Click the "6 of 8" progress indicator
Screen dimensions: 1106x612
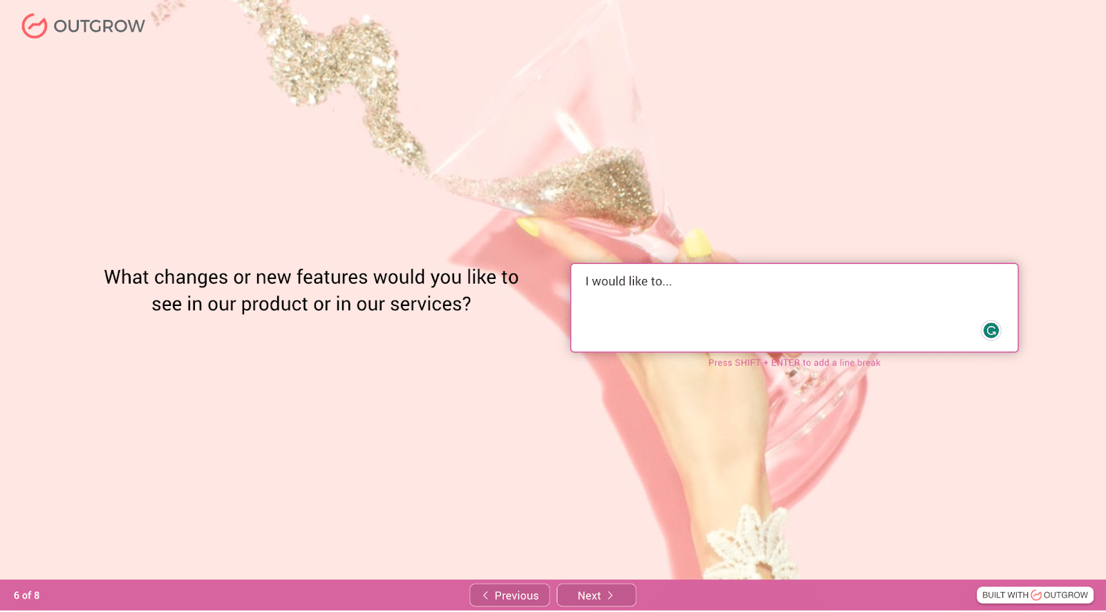coord(27,595)
